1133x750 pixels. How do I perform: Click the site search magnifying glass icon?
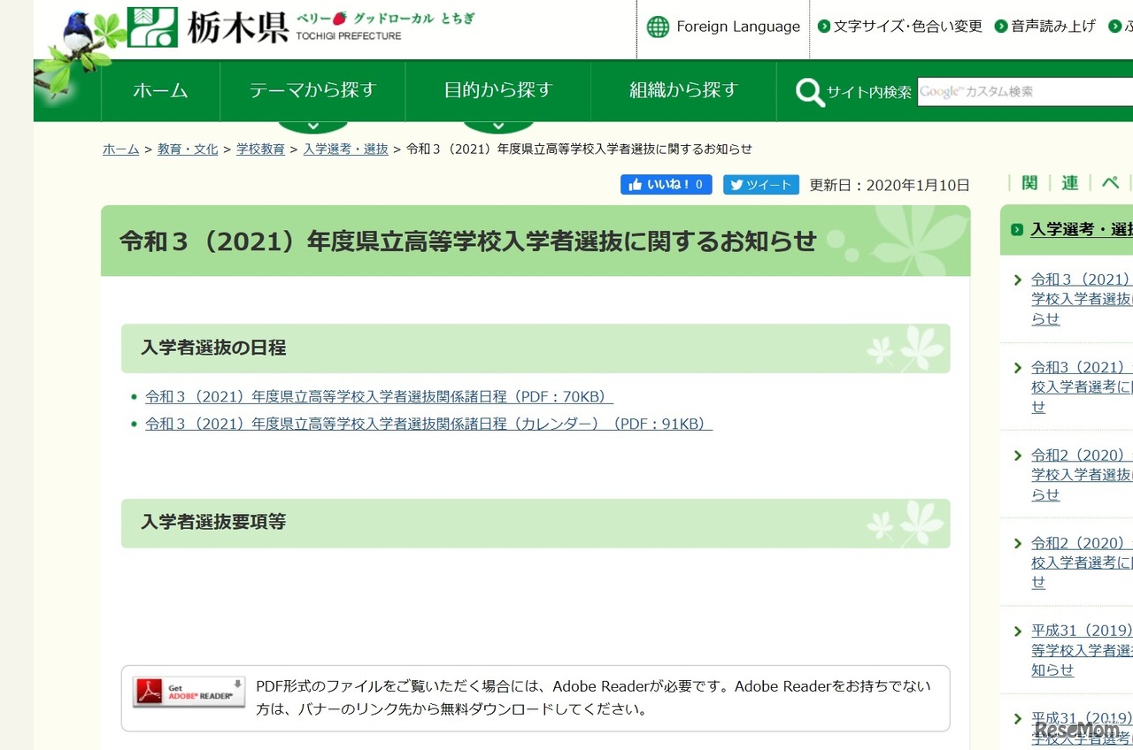click(809, 91)
